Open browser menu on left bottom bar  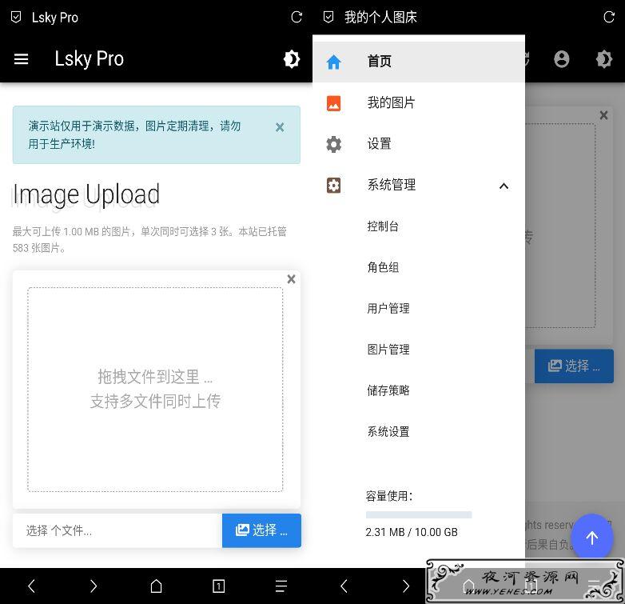(281, 586)
